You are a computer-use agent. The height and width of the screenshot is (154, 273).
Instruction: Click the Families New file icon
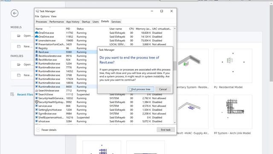point(19,75)
